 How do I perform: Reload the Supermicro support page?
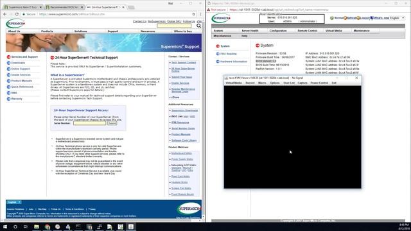[17, 14]
